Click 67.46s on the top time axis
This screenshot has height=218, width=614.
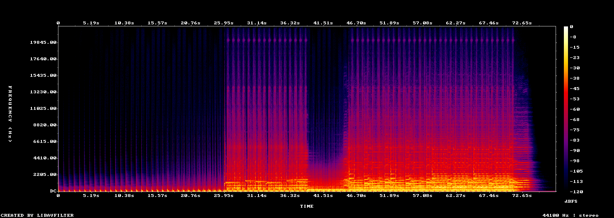point(488,23)
